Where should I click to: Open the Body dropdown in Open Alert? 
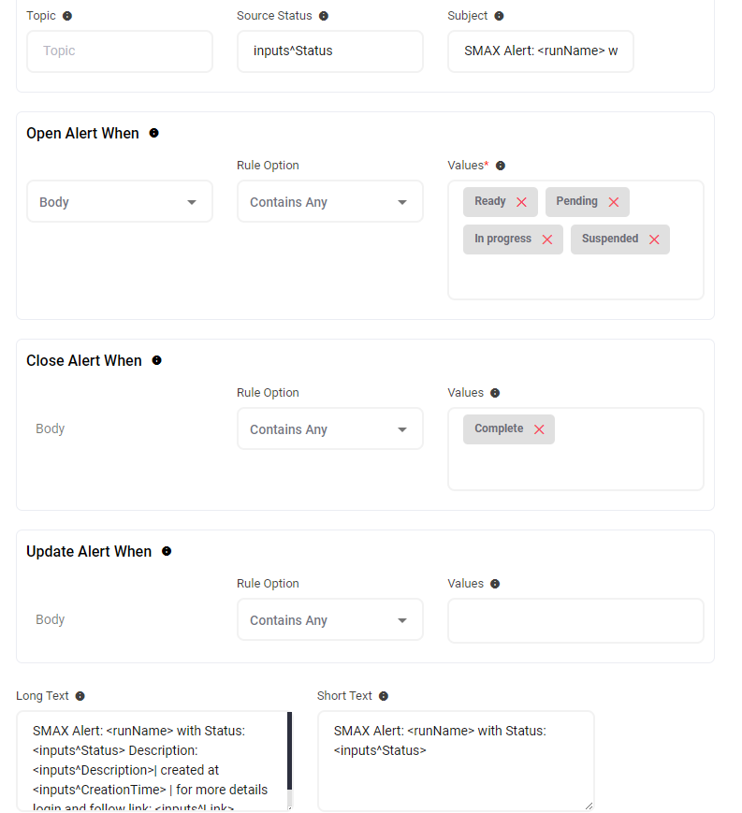pyautogui.click(x=120, y=202)
